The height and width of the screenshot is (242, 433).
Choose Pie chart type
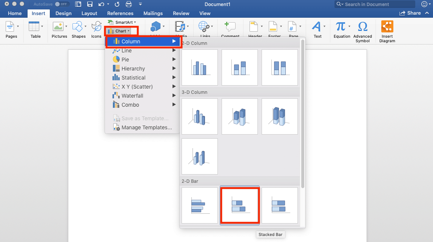point(143,60)
